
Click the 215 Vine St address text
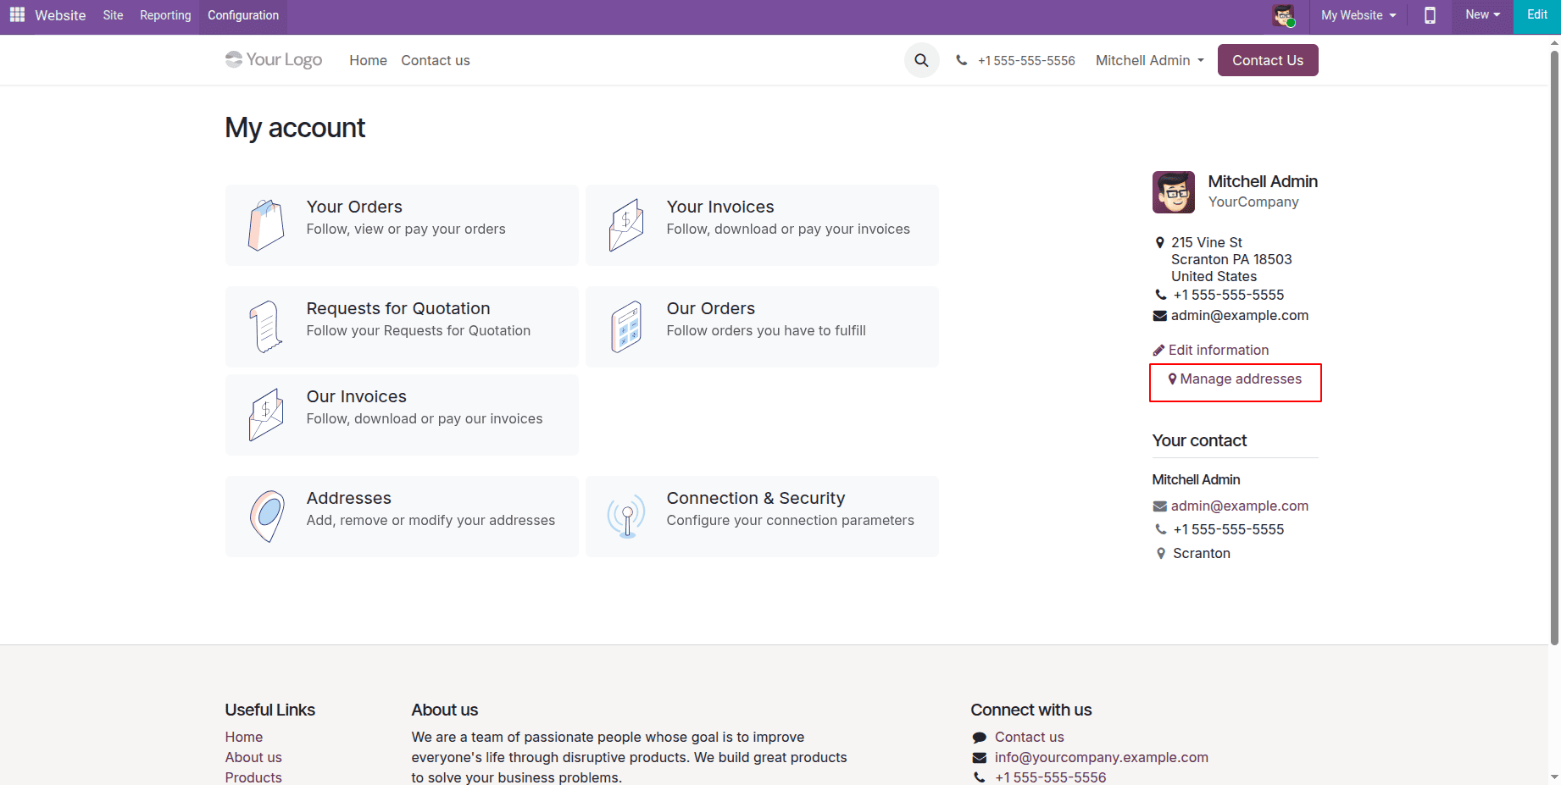(1207, 242)
